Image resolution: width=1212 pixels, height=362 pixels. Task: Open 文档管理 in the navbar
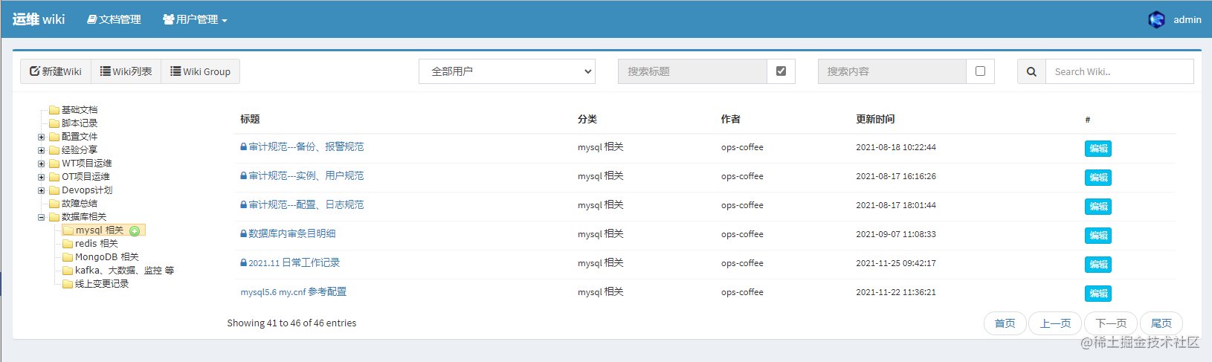pos(114,19)
